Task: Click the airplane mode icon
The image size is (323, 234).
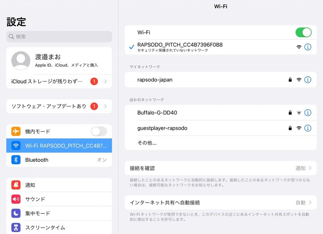Action: [16, 131]
